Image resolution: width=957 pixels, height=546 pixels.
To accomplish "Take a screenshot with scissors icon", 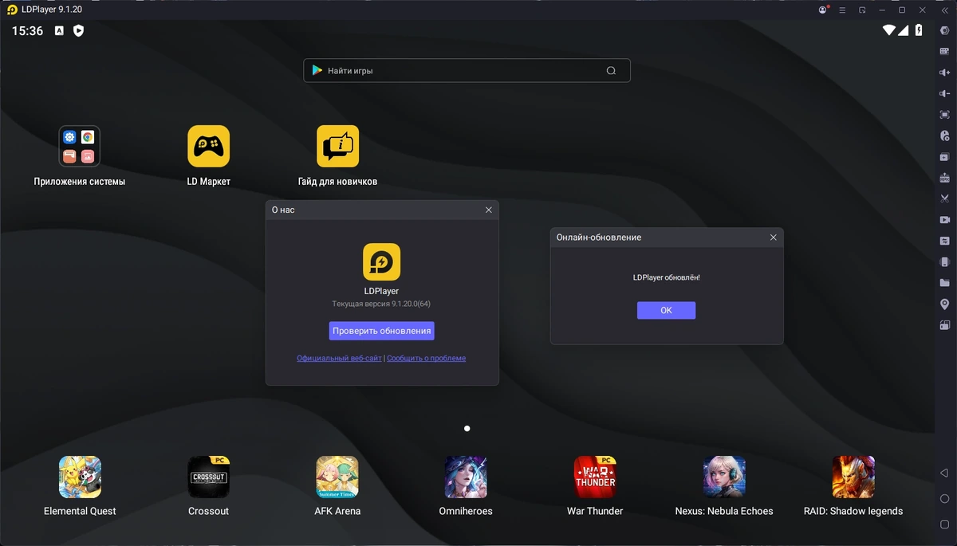I will tap(945, 198).
